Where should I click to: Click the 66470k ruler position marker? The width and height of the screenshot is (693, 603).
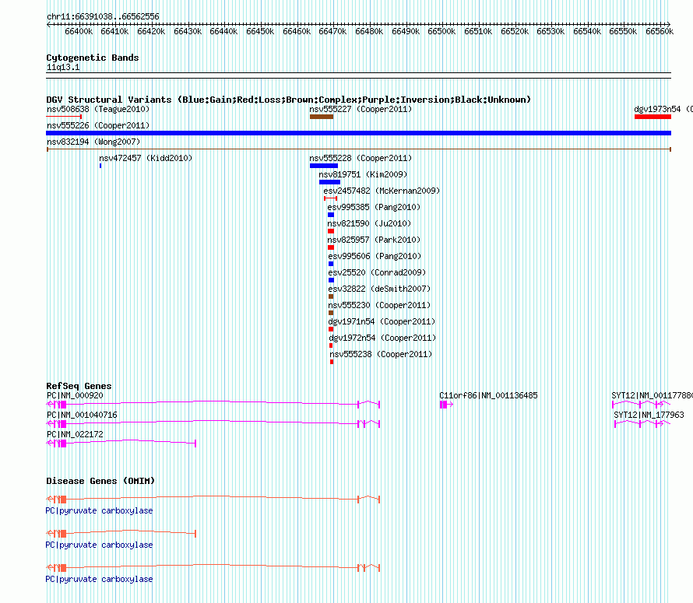click(x=332, y=31)
